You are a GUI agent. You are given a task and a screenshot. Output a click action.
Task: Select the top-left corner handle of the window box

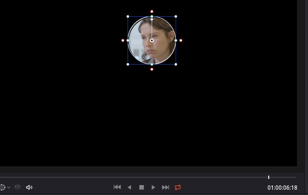click(x=128, y=16)
